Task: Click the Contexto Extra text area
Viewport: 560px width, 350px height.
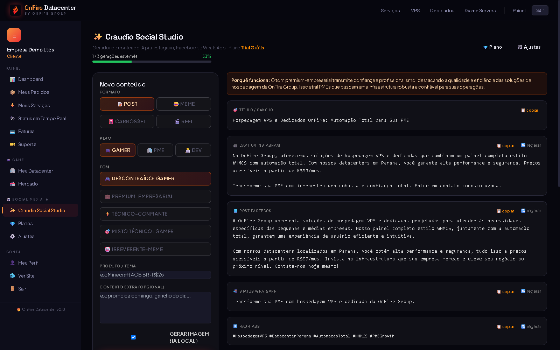Action: (x=155, y=308)
